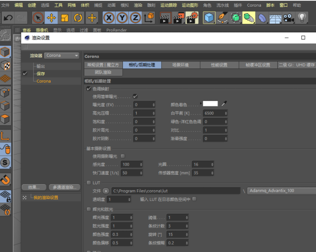Enable the LUT checkbox

[89, 183]
